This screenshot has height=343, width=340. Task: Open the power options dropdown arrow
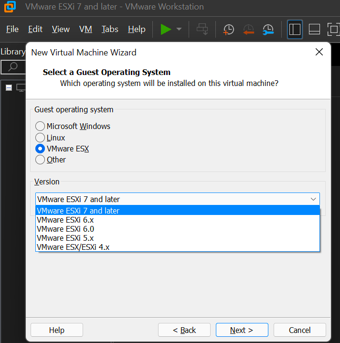(179, 29)
